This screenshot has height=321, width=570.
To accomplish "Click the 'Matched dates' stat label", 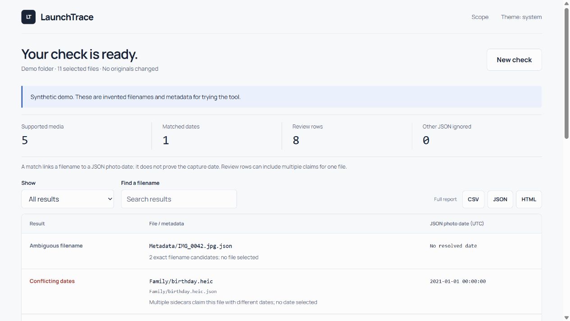I will tap(181, 127).
